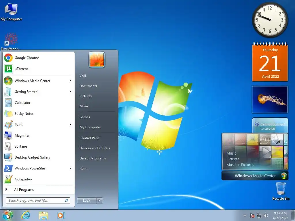
Task: Open shutdown options arrow beside Lock
Action: click(99, 201)
